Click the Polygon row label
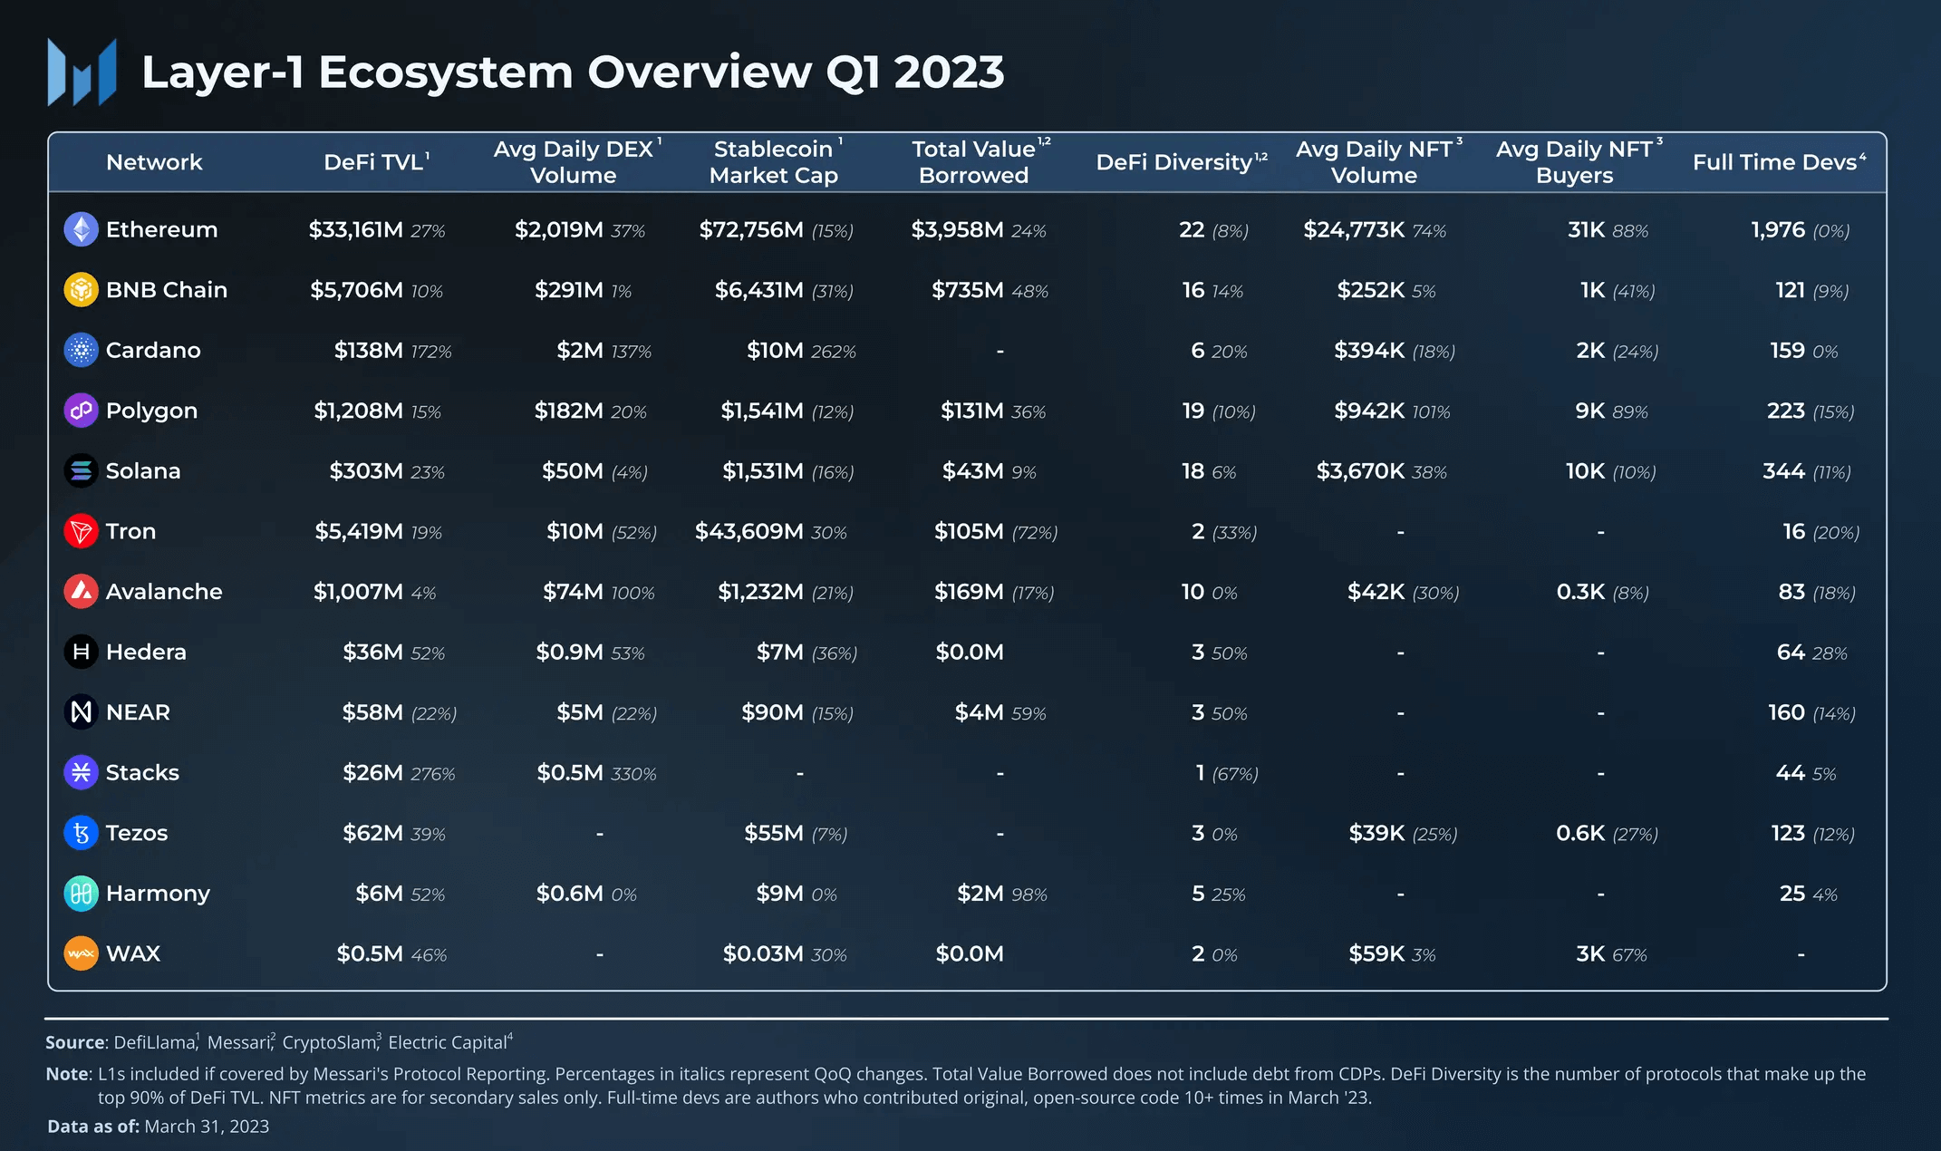 point(151,411)
